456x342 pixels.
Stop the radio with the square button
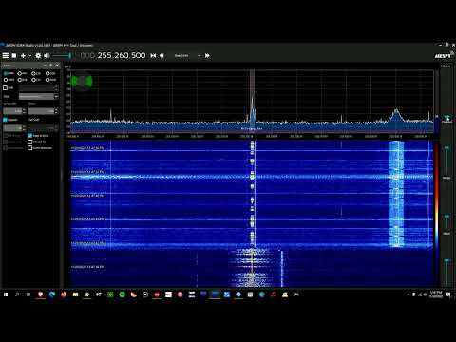point(14,56)
